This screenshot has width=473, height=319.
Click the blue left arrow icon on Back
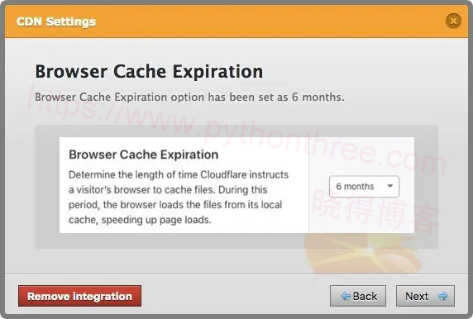[346, 297]
